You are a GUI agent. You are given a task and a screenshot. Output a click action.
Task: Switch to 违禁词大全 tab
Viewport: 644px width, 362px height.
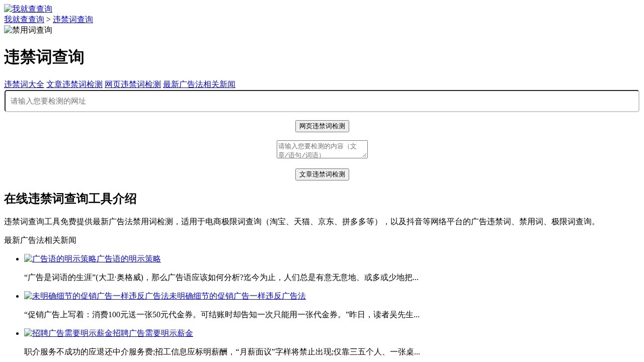(24, 84)
